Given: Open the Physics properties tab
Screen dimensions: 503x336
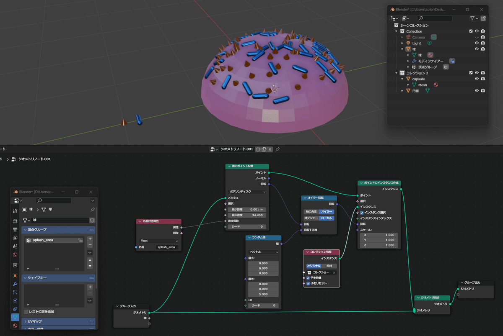Looking at the screenshot, I should tap(15, 300).
